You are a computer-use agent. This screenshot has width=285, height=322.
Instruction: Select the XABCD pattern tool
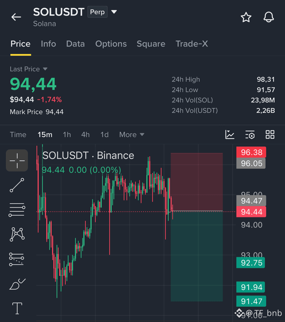pos(17,234)
